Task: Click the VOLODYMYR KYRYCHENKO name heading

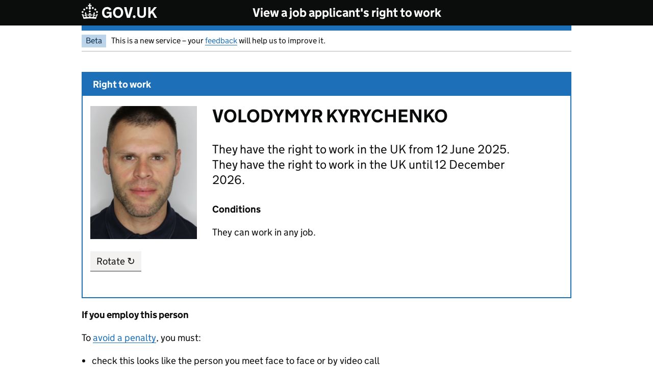Action: [330, 116]
